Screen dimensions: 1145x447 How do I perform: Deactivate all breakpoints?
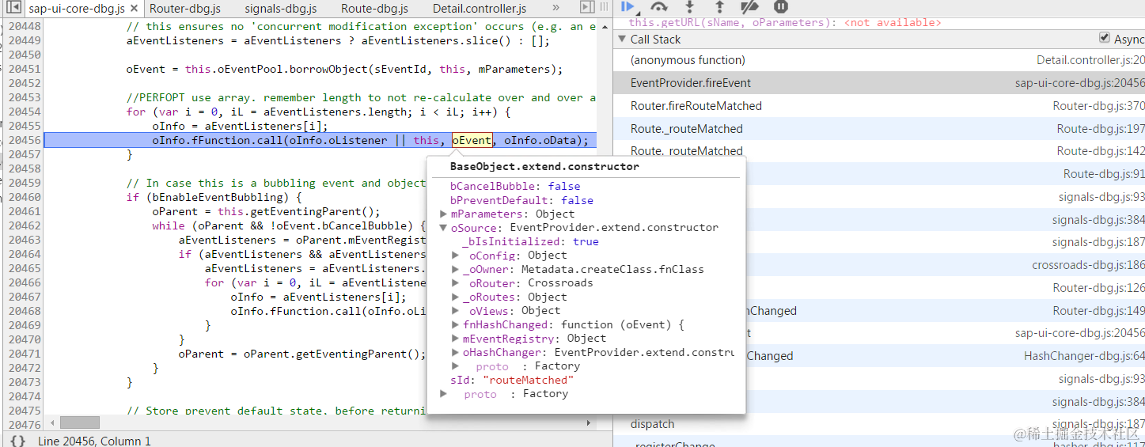pos(749,6)
